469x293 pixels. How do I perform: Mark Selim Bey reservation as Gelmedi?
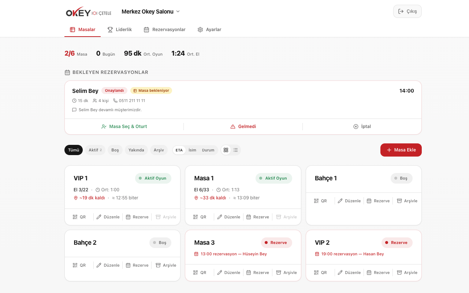(243, 127)
